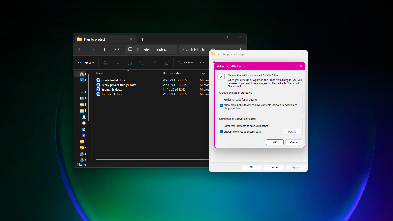Untick Allow files to have contents indexed

pos(221,105)
